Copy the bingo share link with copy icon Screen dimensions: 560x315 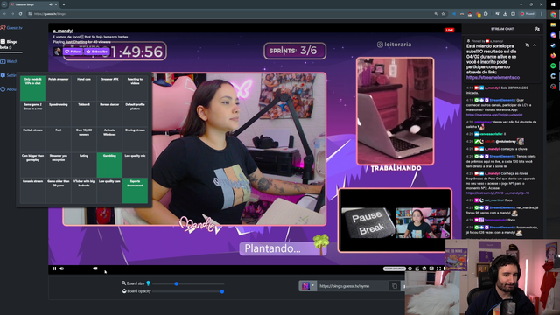coord(395,286)
